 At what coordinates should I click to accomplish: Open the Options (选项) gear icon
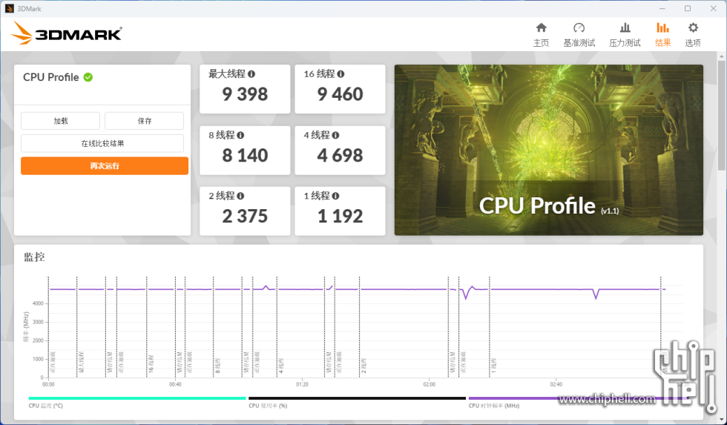(x=692, y=28)
